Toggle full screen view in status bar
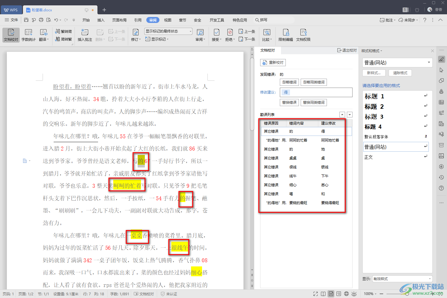 (316, 294)
